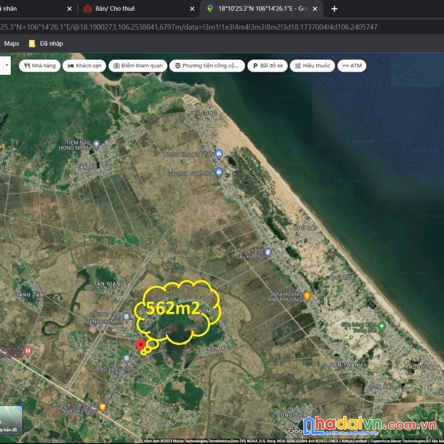Open a new browser tab

click(334, 9)
